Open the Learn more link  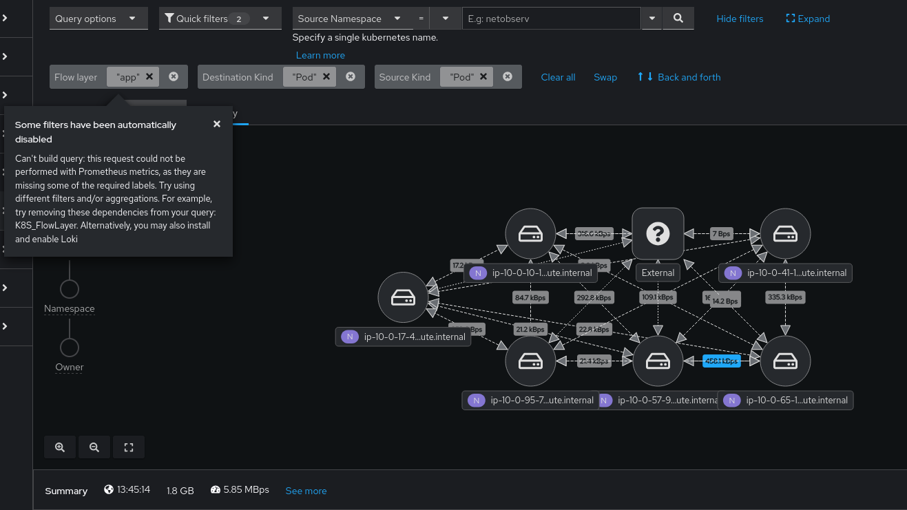click(x=320, y=55)
